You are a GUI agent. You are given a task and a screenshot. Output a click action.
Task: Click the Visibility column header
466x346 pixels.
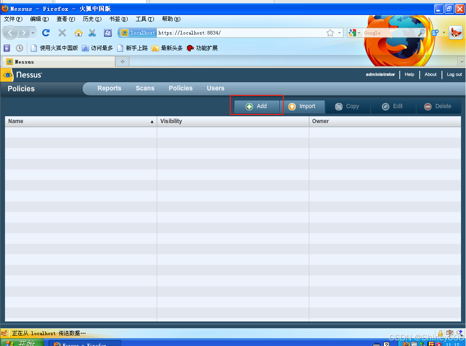(233, 121)
